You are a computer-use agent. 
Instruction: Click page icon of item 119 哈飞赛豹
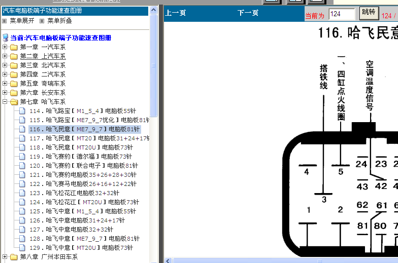pos(22,156)
